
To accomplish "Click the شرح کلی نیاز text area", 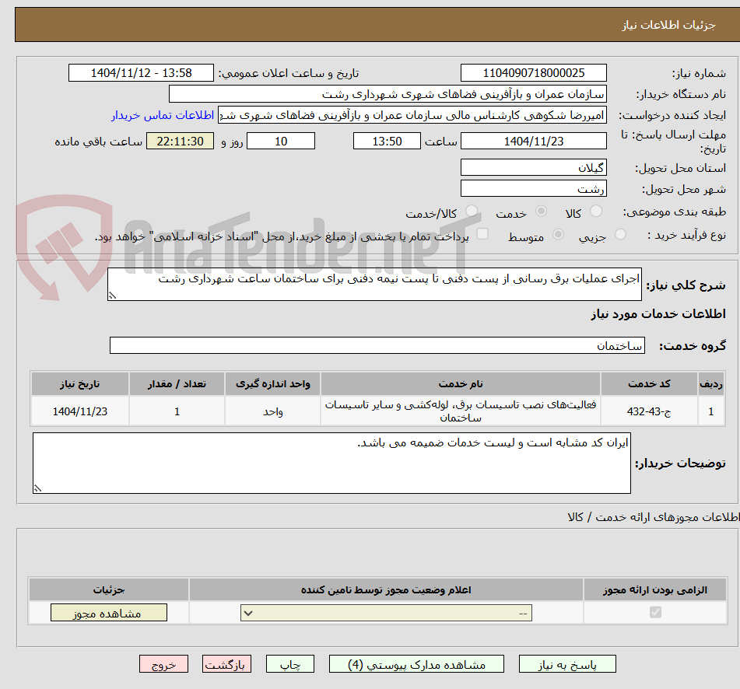I will tap(374, 285).
